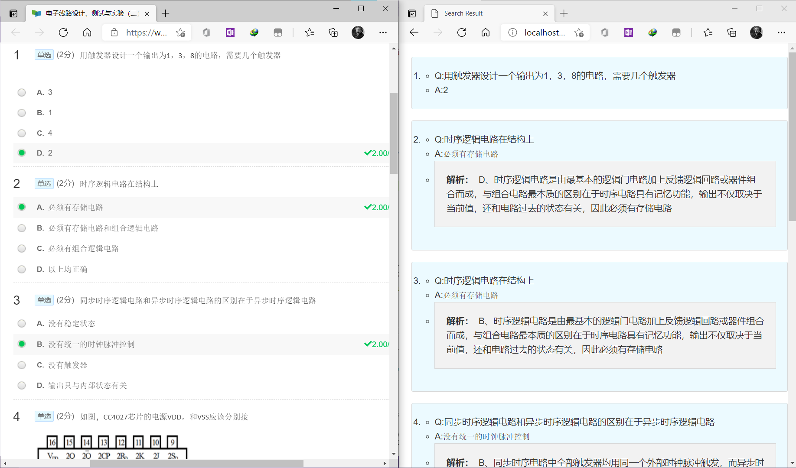Open the OneNote extension in right browser
Viewport: 796px width, 468px height.
coord(629,32)
